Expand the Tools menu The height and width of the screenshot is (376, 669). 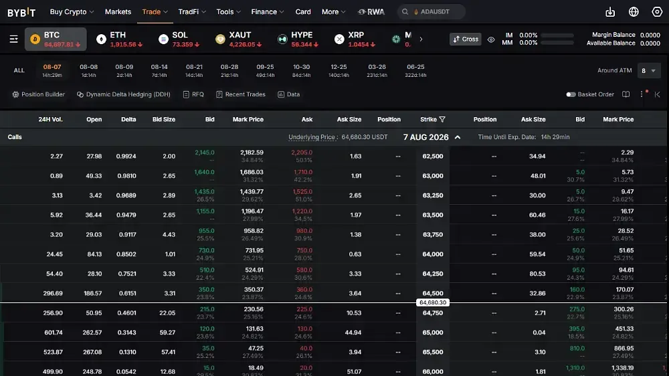point(228,12)
